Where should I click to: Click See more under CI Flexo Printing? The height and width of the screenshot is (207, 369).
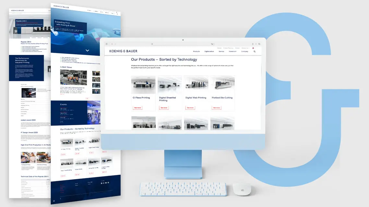(x=138, y=108)
